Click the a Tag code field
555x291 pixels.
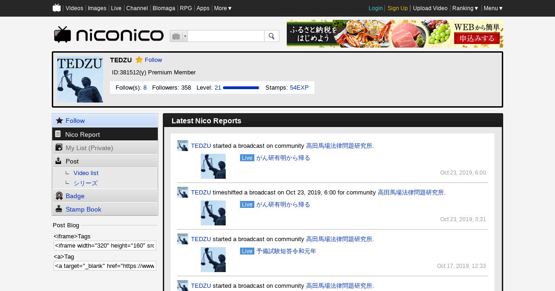pos(105,266)
